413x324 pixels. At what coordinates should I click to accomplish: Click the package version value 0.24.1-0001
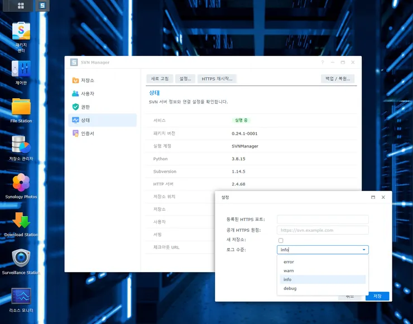point(244,134)
